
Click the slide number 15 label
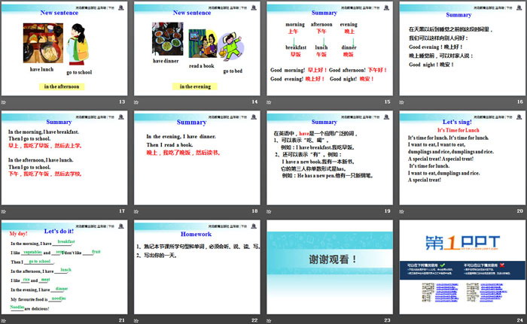pyautogui.click(x=387, y=101)
